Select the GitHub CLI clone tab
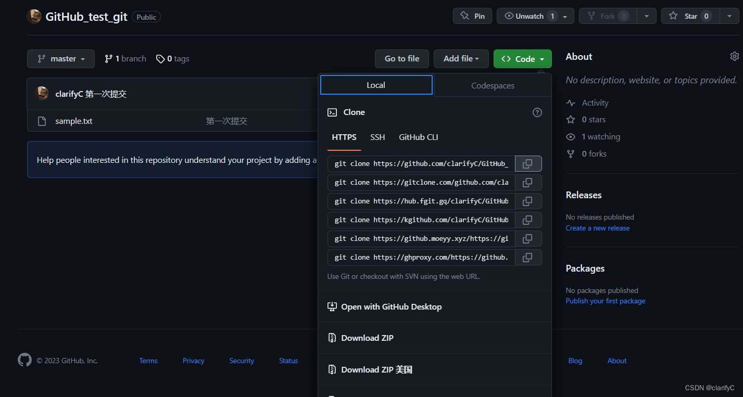This screenshot has height=397, width=743. [x=419, y=137]
